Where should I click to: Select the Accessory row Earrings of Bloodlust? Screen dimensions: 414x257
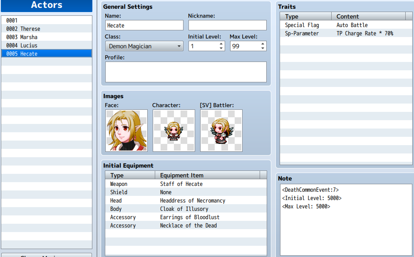click(x=186, y=217)
